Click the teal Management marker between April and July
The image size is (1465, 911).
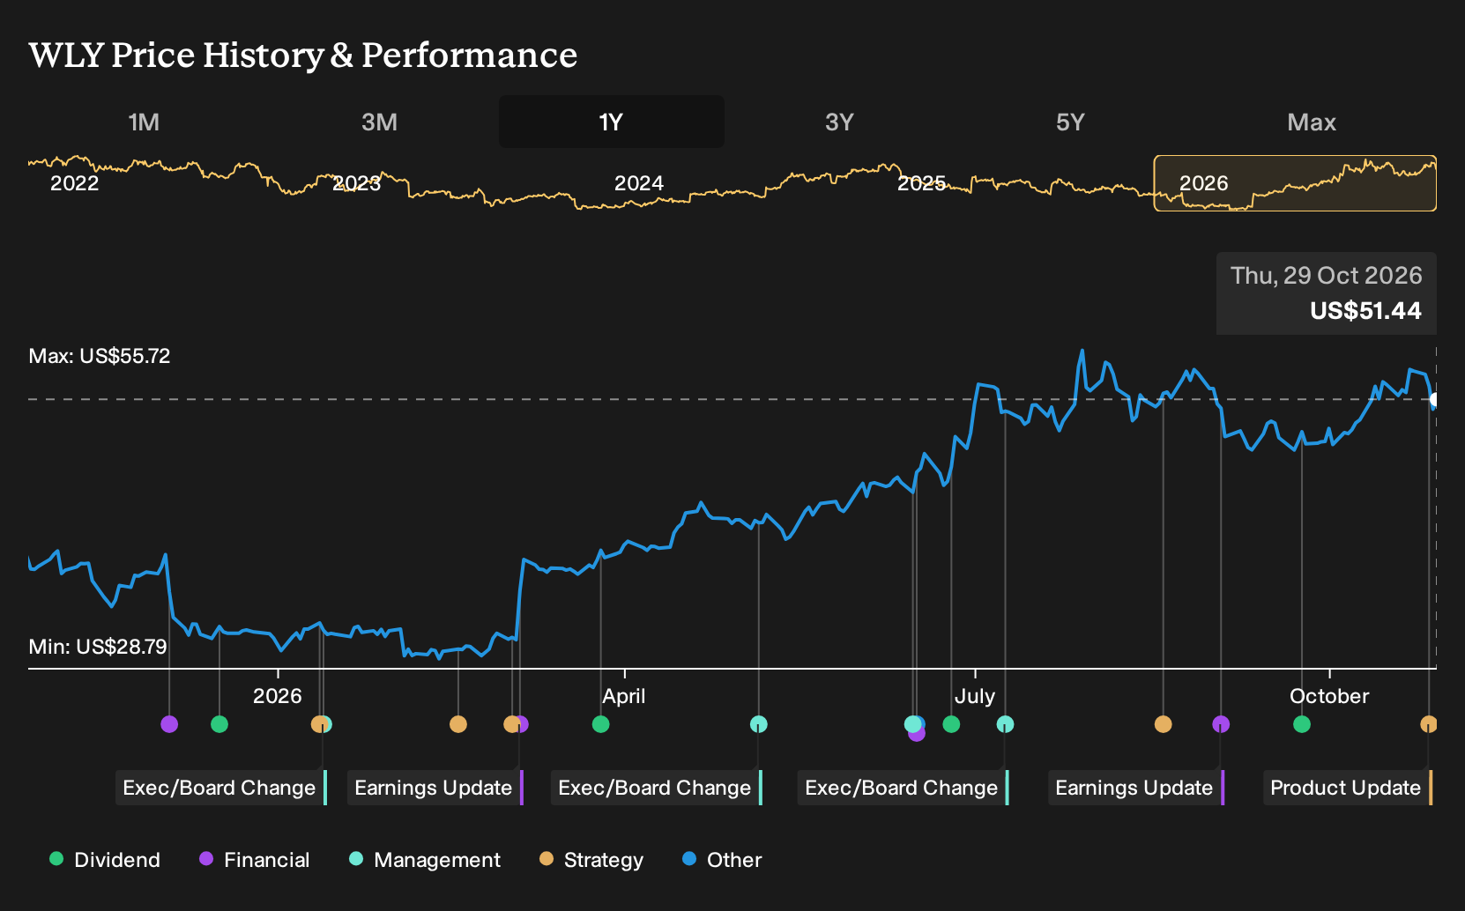758,724
